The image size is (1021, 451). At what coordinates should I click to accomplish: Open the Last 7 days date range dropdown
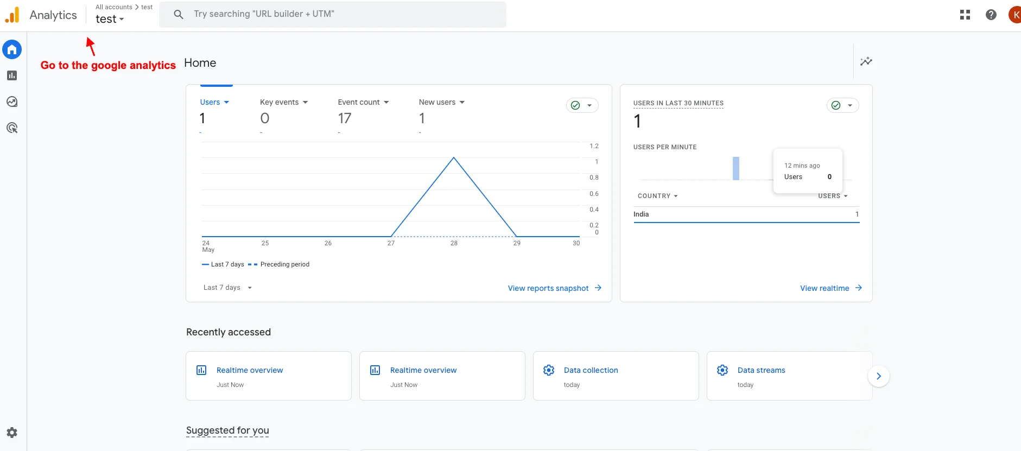click(227, 288)
